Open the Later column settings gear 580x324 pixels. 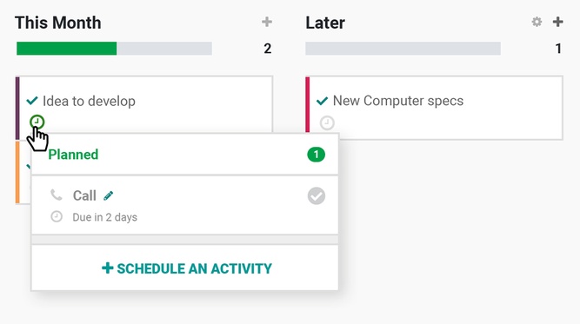[x=537, y=22]
